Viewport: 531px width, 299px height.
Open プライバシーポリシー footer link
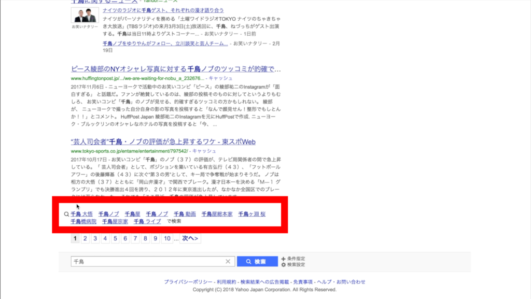(188, 282)
